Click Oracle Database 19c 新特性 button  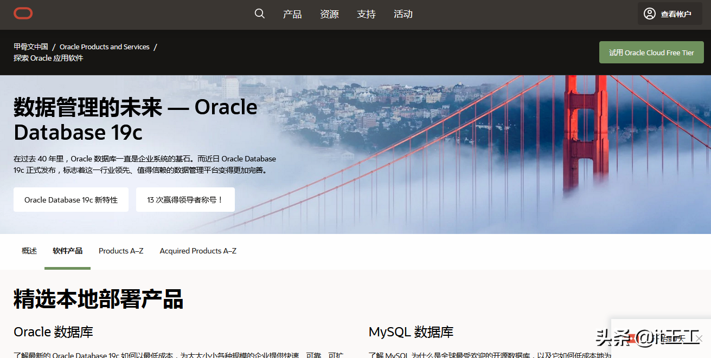[x=71, y=200]
